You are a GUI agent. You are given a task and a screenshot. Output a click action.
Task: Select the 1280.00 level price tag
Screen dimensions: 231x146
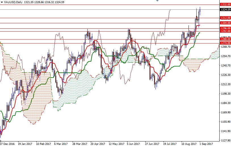225,39
